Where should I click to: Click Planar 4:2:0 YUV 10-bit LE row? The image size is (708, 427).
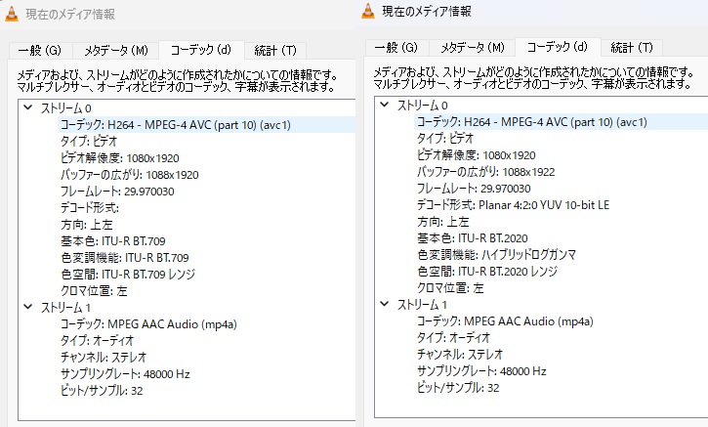513,205
